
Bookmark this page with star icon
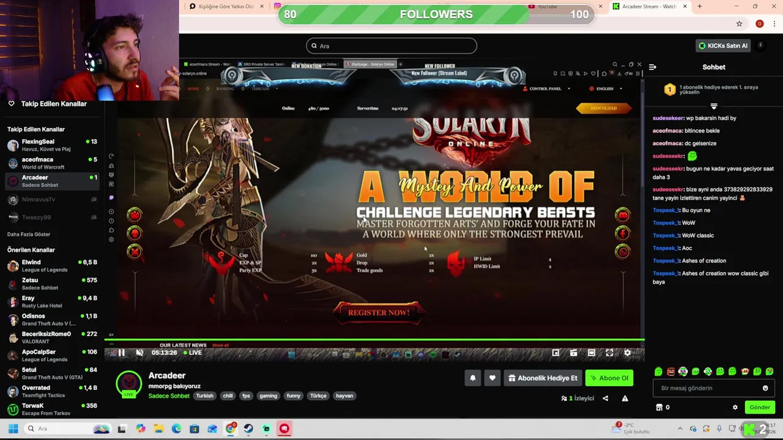[x=739, y=24]
